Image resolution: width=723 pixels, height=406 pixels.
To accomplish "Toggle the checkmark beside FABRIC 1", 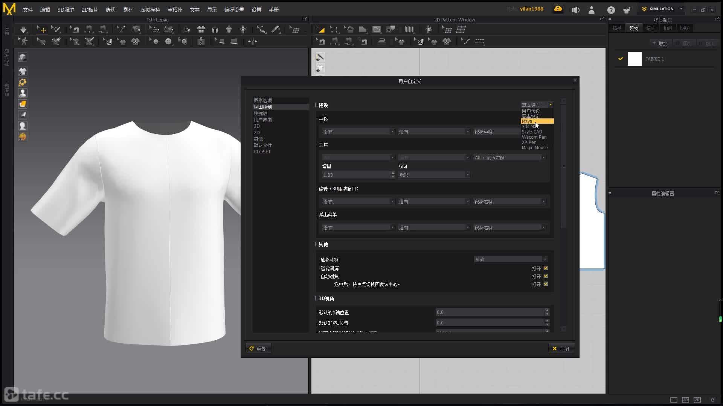I will pos(621,59).
